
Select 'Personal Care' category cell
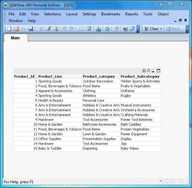[101, 100]
